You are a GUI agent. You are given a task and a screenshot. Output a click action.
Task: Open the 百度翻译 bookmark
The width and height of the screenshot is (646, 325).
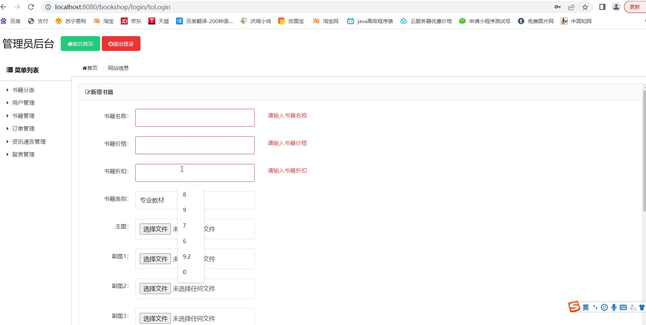pyautogui.click(x=204, y=21)
